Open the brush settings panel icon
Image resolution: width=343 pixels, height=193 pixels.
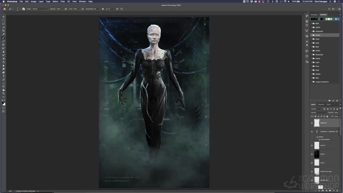click(x=23, y=9)
